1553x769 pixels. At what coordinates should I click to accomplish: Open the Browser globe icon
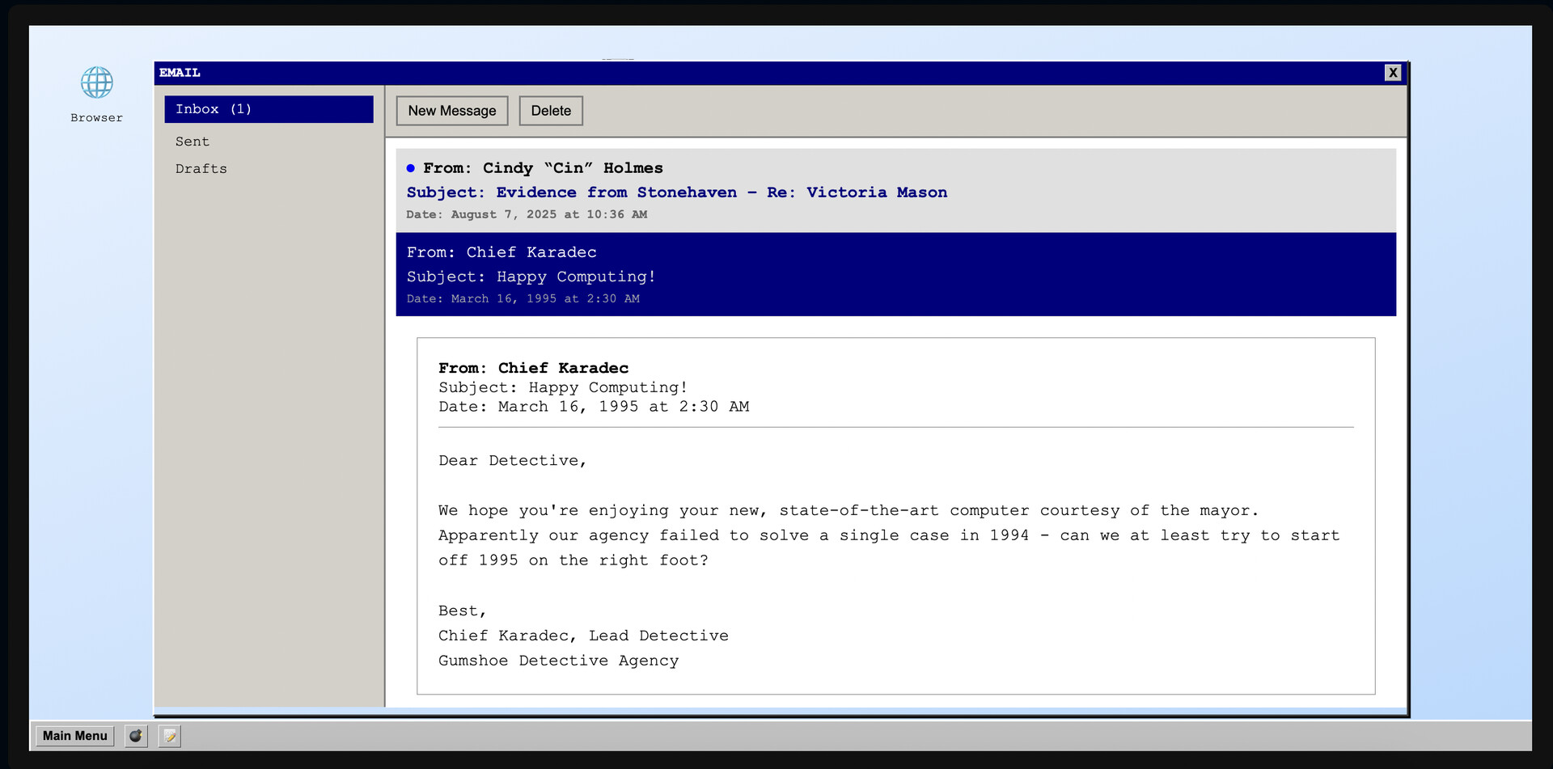96,82
